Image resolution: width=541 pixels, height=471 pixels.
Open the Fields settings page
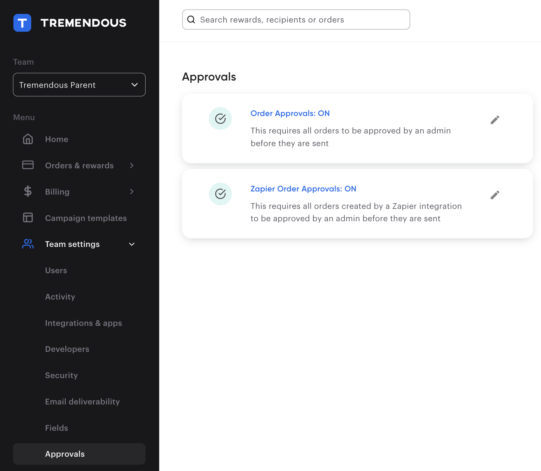56,428
